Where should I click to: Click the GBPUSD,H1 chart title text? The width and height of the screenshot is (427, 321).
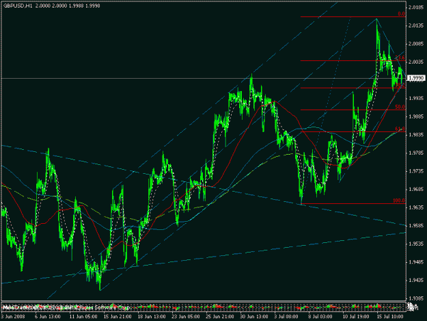[x=18, y=5]
